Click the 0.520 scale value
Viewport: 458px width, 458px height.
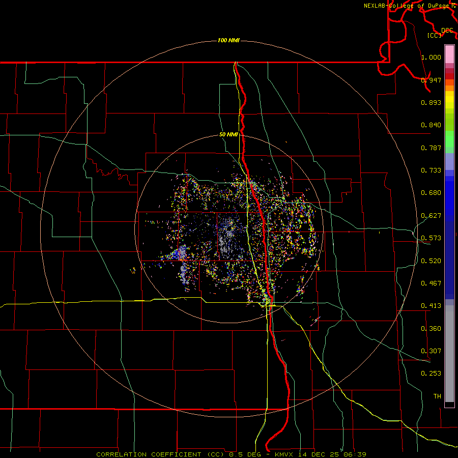431,261
